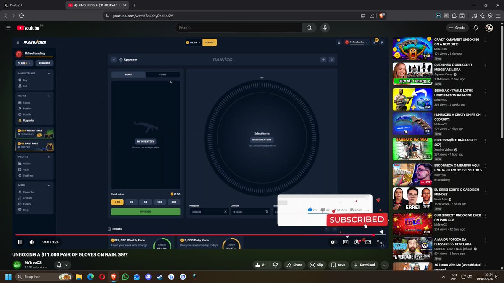Open the Windows Start menu
Image resolution: width=504 pixels, height=283 pixels.
pyautogui.click(x=8, y=277)
